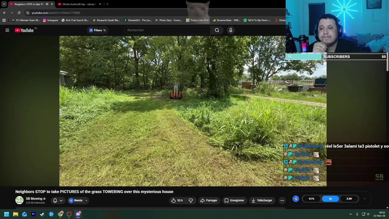Open the tab search dropdown arrow
Image resolution: width=389 pixels, height=219 pixels.
click(4, 4)
